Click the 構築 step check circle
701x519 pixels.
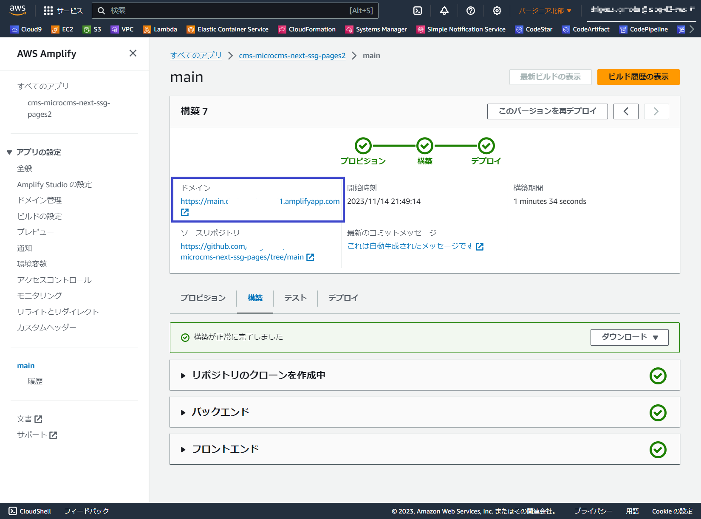(x=424, y=146)
